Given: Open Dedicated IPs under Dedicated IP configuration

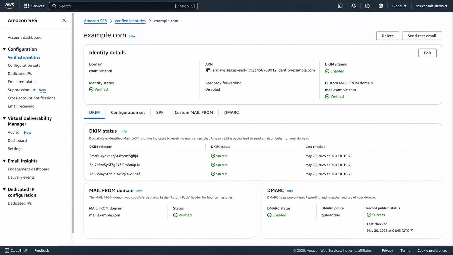Looking at the screenshot, I should [20, 203].
